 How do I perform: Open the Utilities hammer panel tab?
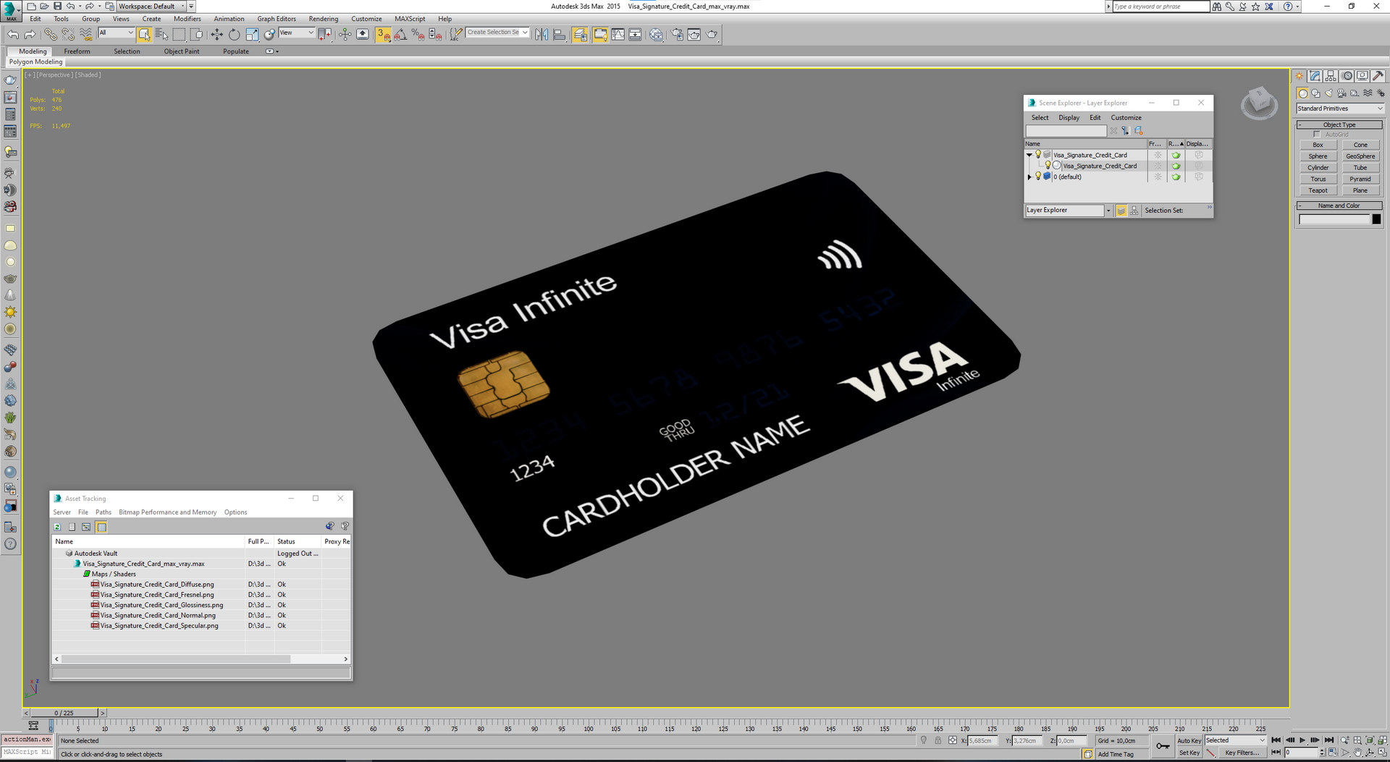coord(1378,76)
